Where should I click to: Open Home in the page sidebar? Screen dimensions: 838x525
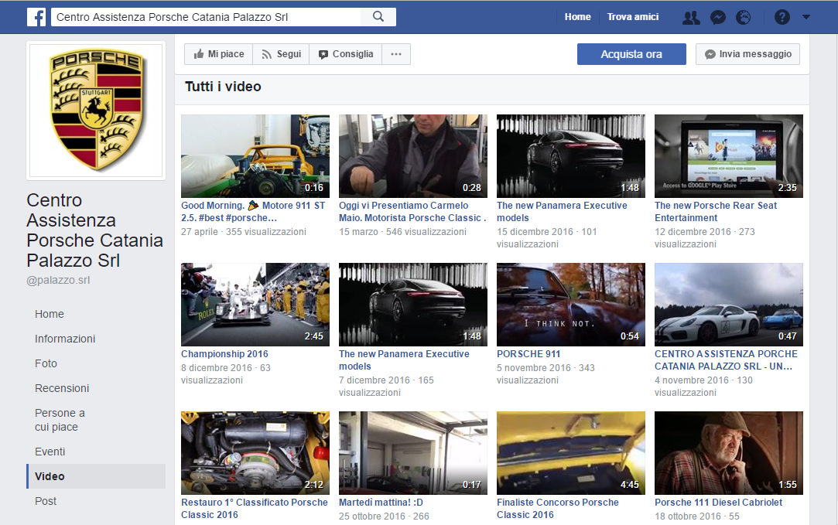tap(50, 314)
